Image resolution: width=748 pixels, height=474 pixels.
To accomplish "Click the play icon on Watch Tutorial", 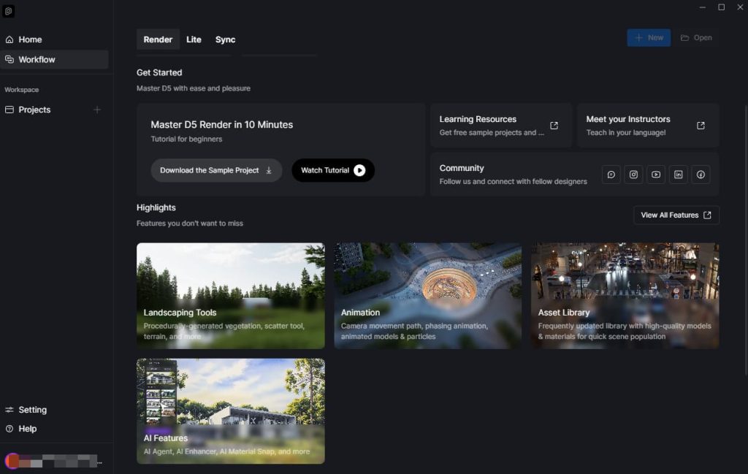I will tap(359, 170).
